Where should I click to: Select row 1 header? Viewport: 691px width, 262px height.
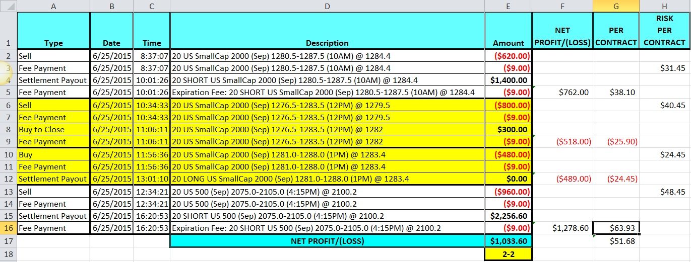(x=8, y=30)
